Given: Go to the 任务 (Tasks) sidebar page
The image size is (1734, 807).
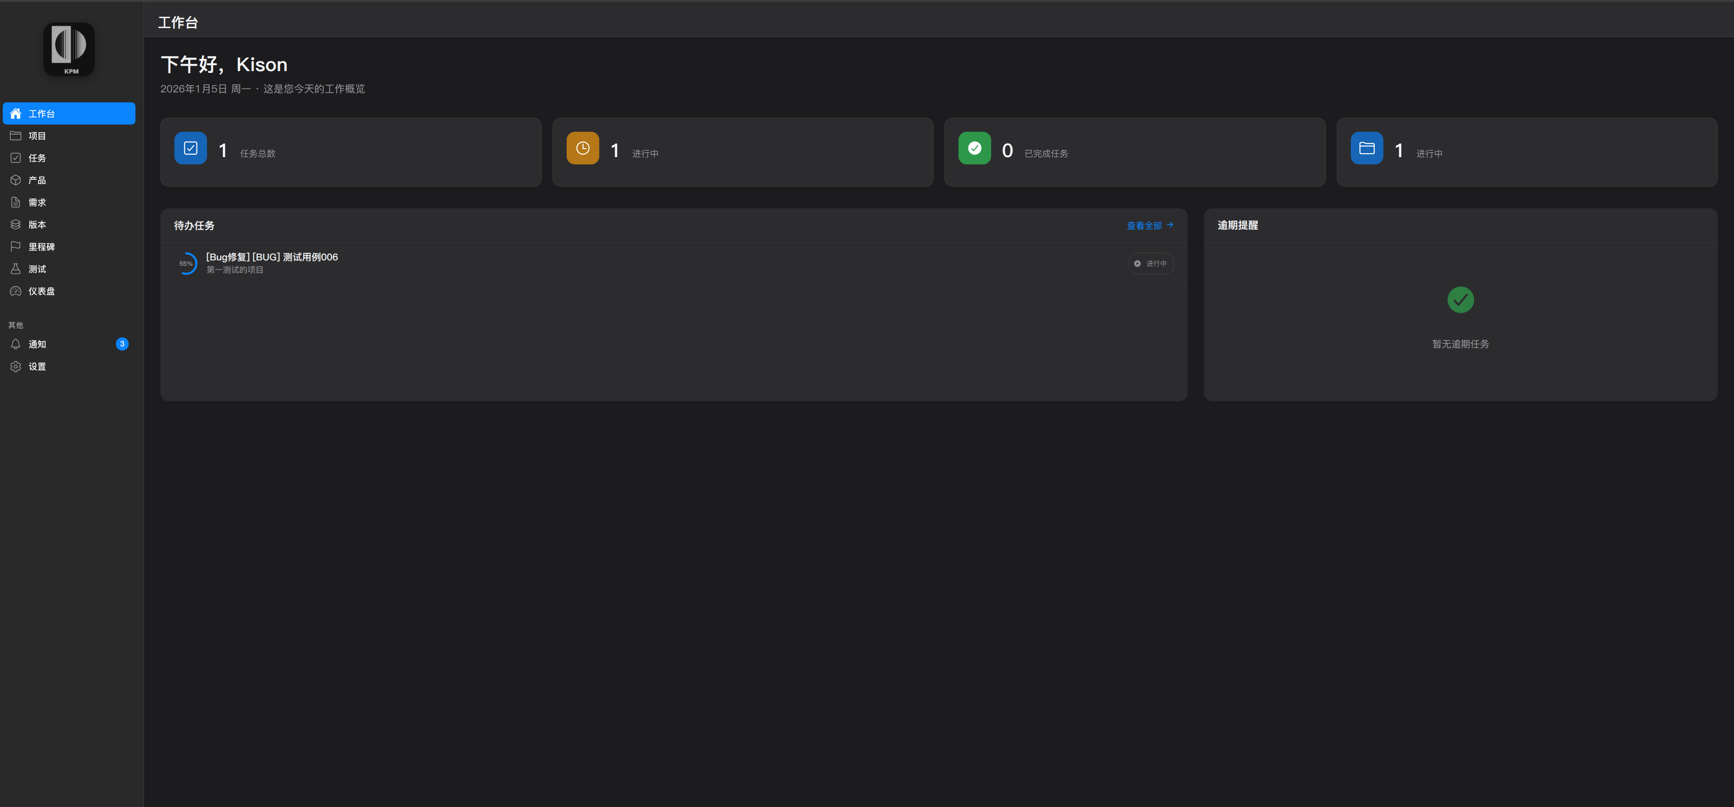Looking at the screenshot, I should pyautogui.click(x=37, y=158).
